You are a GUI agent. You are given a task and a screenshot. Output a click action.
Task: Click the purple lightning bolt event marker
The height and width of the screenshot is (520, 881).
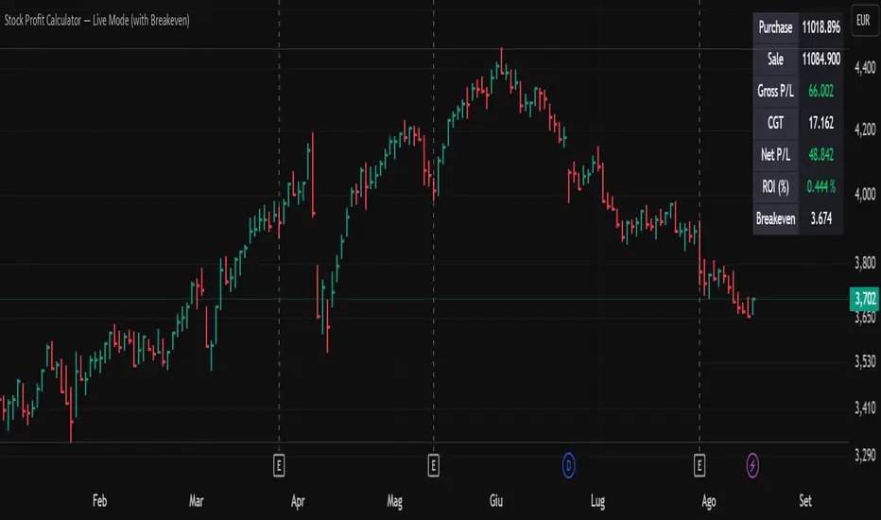click(x=752, y=465)
